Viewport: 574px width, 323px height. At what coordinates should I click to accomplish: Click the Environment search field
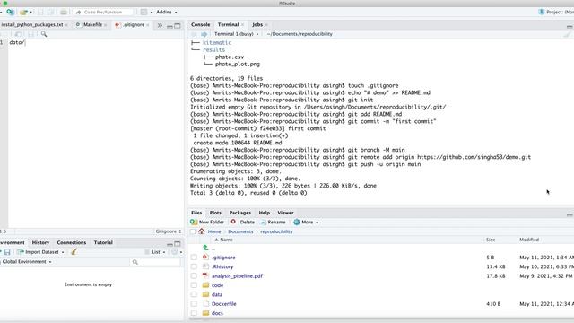pyautogui.click(x=155, y=262)
